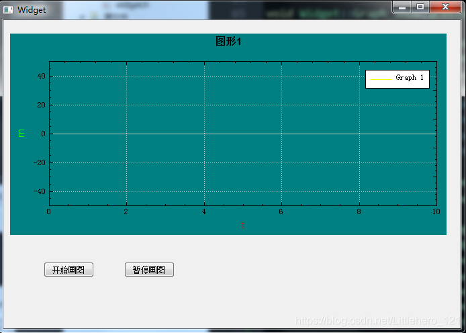This screenshot has height=333, width=466.
Task: Click the y-axis tick label -40
Action: click(39, 191)
